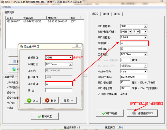Click device name USR-TCP232-E45 cell
Viewport: 167px width, 130px height.
(32, 21)
